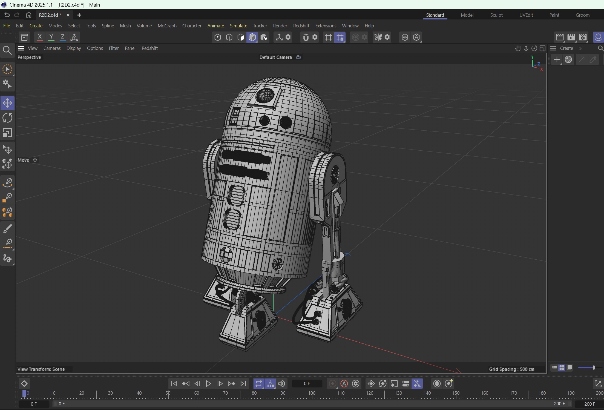This screenshot has height=410, width=604.
Task: Expand material manager menu chevron
Action: [x=580, y=48]
